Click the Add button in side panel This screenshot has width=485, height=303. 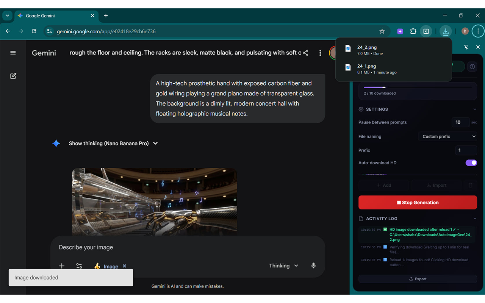pos(384,185)
